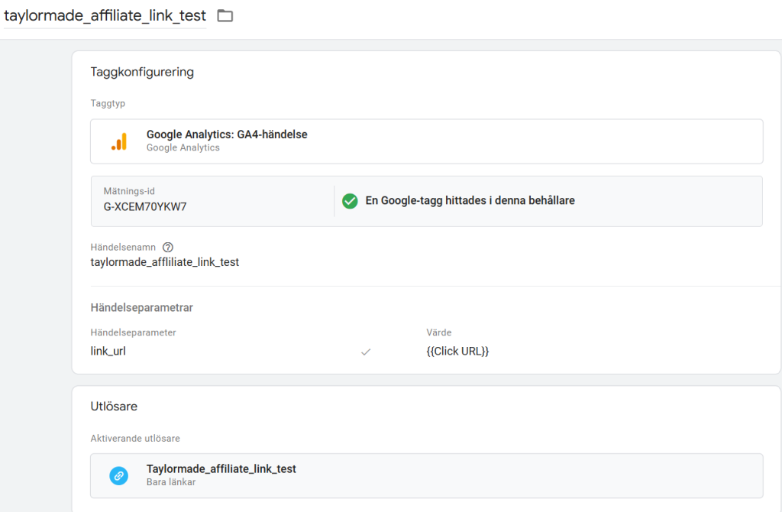
Task: Open the Händelsenamn help question icon
Action: (x=168, y=247)
